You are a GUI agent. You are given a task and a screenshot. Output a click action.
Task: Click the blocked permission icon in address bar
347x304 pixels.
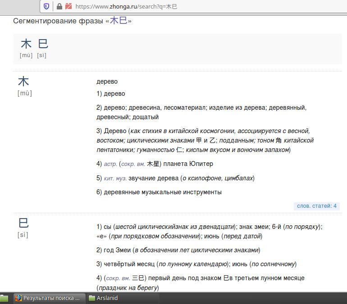click(x=68, y=6)
